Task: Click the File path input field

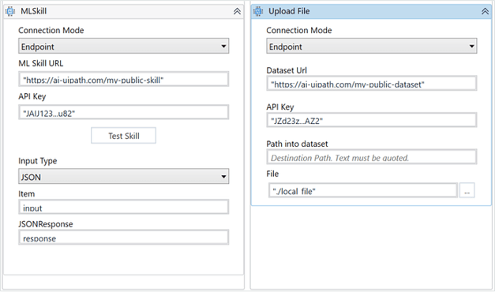Action: (x=362, y=190)
